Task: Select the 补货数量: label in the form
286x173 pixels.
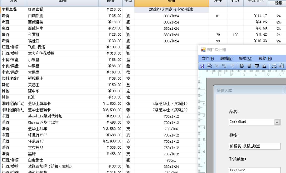Action: pyautogui.click(x=238, y=159)
